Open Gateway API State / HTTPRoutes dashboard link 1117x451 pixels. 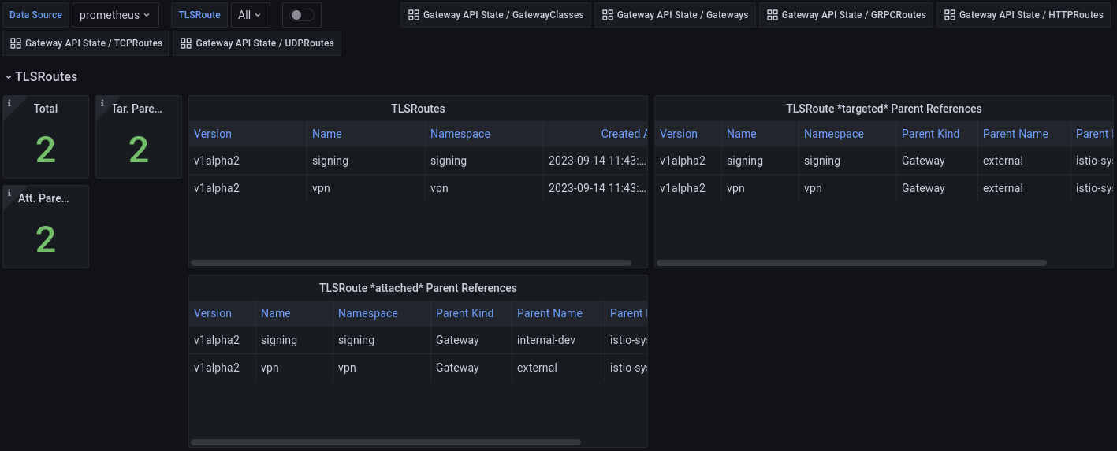[1023, 15]
